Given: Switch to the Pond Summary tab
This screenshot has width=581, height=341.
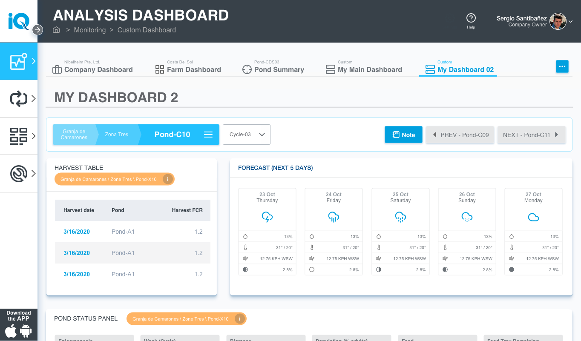Looking at the screenshot, I should (x=273, y=69).
